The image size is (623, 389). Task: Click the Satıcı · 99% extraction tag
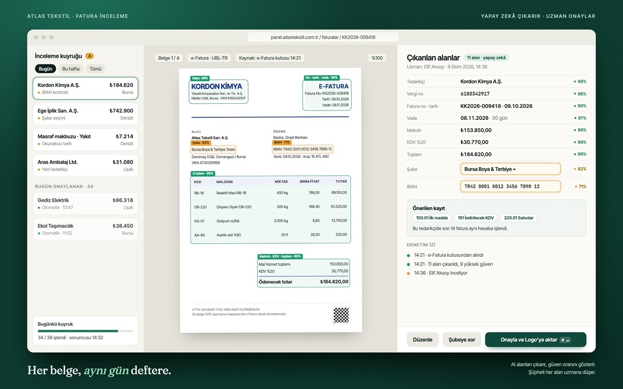click(200, 78)
